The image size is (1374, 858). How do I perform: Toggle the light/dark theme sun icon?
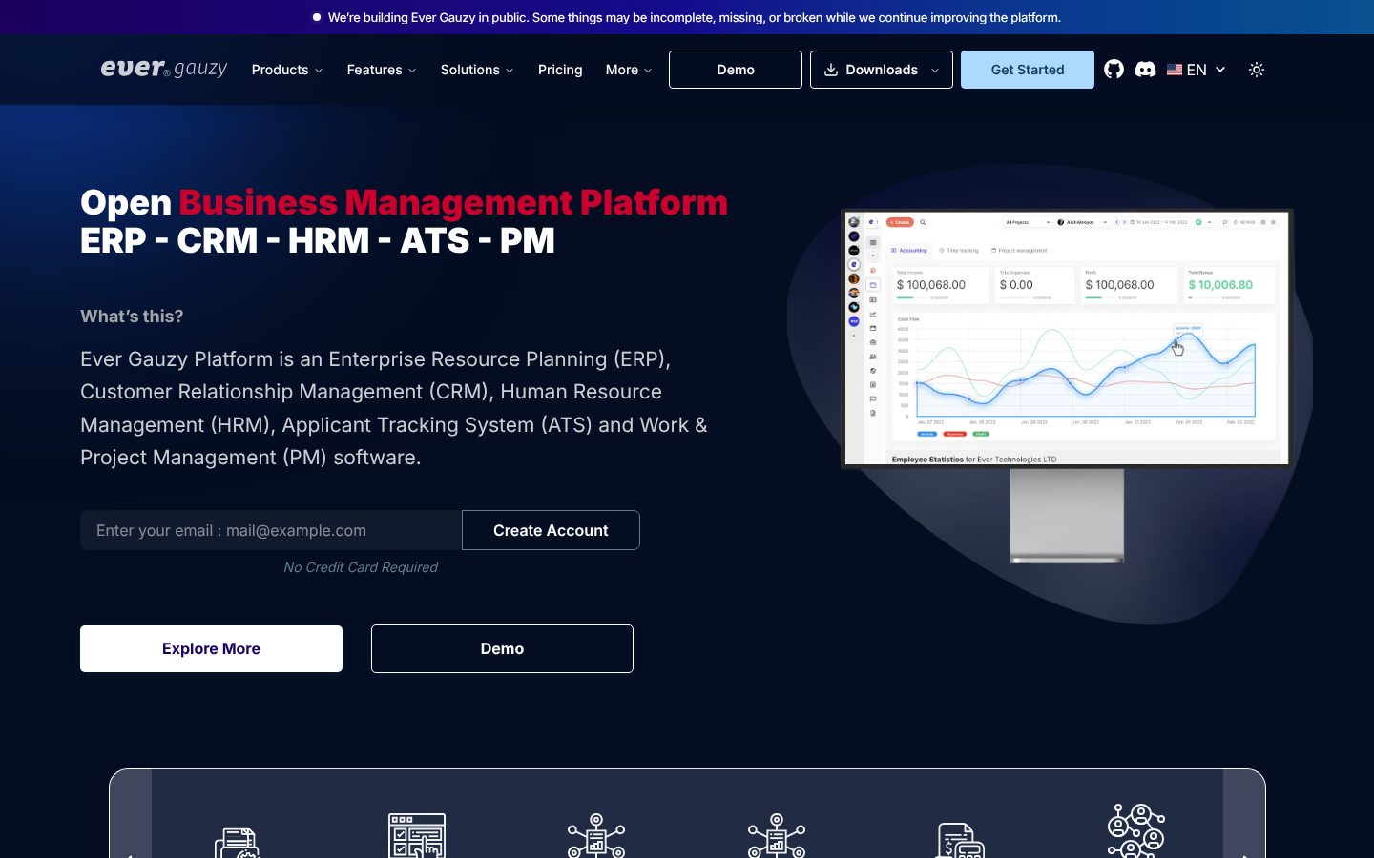coord(1257,70)
